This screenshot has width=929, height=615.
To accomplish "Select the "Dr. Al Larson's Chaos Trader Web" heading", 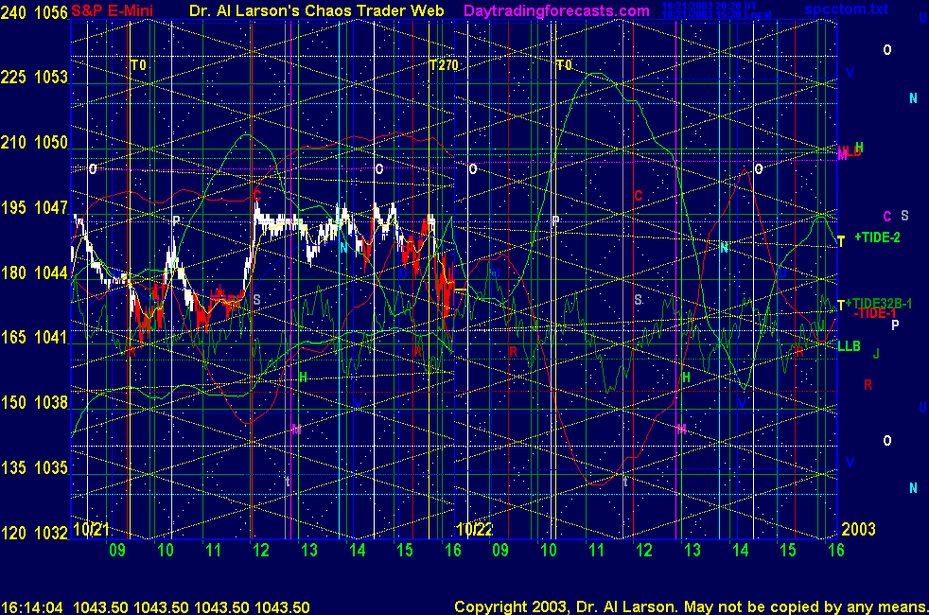I will [316, 10].
